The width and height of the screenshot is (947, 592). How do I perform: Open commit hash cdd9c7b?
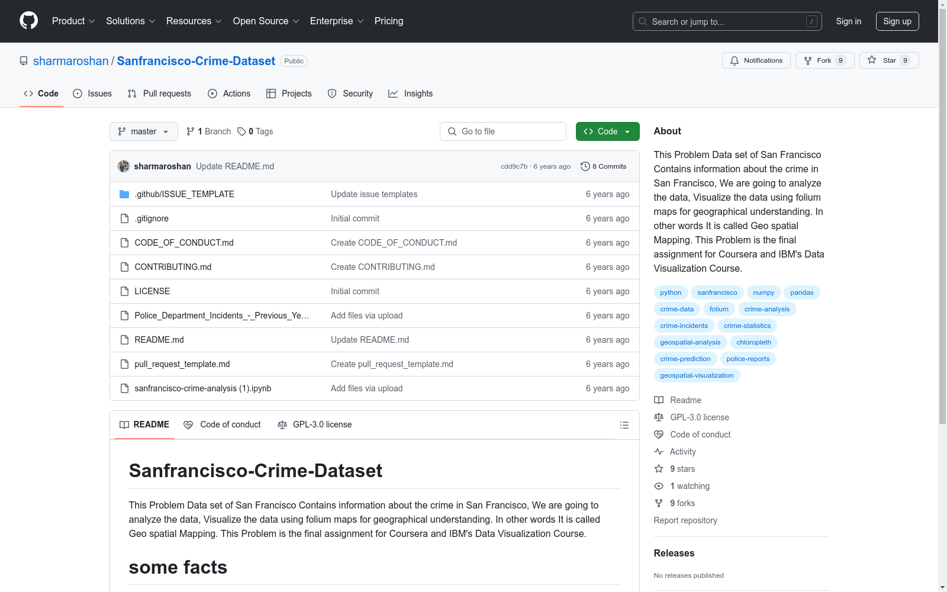click(x=514, y=166)
